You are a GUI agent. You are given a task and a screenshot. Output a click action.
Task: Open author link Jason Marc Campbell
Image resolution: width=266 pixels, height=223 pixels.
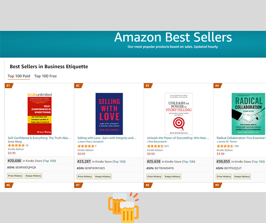coord(92,142)
